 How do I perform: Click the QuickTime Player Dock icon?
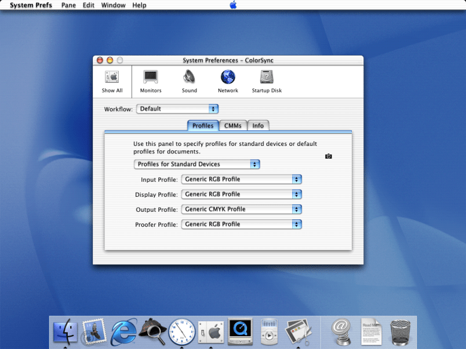(239, 331)
